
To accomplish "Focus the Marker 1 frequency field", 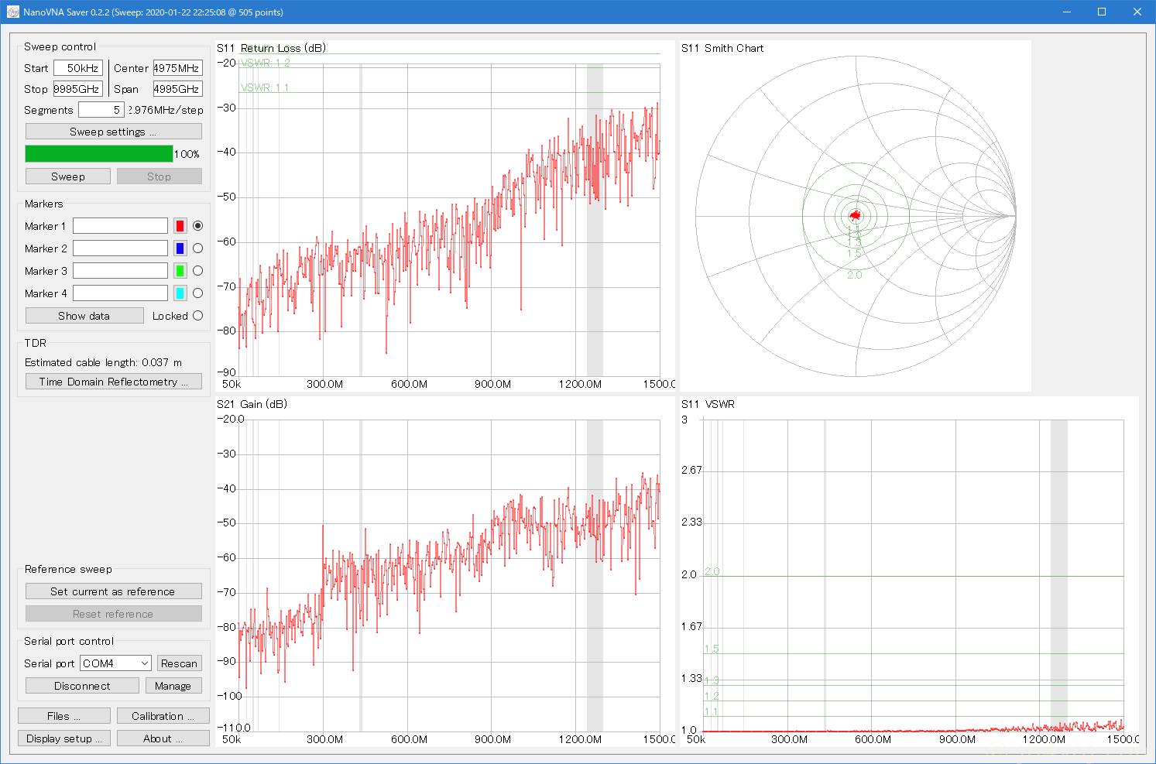I will pos(120,226).
